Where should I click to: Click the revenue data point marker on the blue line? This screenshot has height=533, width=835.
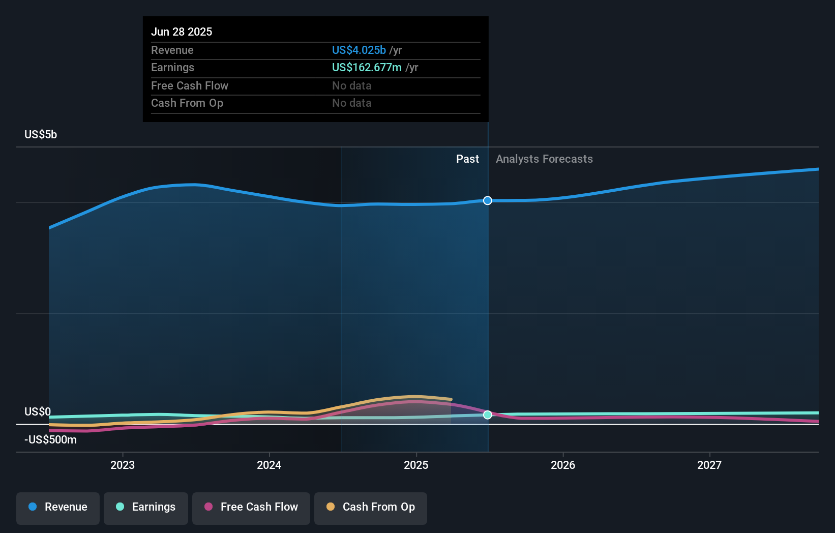pyautogui.click(x=488, y=200)
